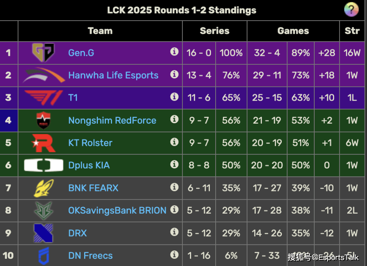Open OKSavingsBank BRION info icon
The height and width of the screenshot is (266, 367).
click(x=174, y=209)
